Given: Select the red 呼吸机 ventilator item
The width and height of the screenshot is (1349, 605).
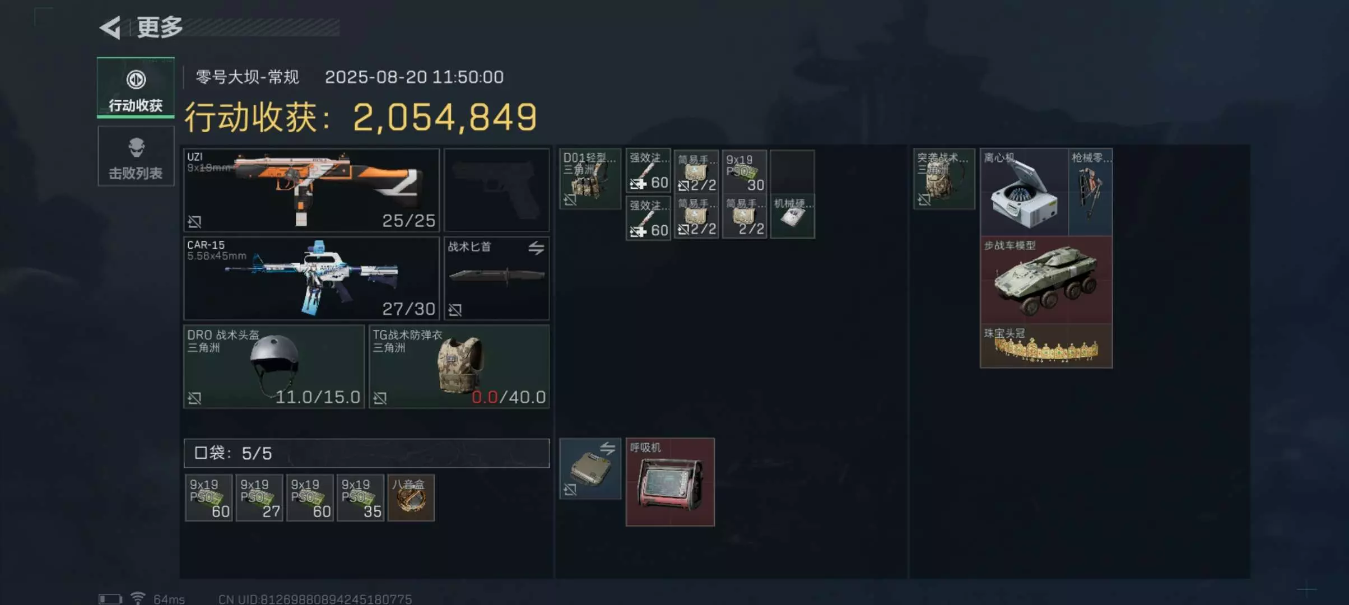Looking at the screenshot, I should point(670,482).
